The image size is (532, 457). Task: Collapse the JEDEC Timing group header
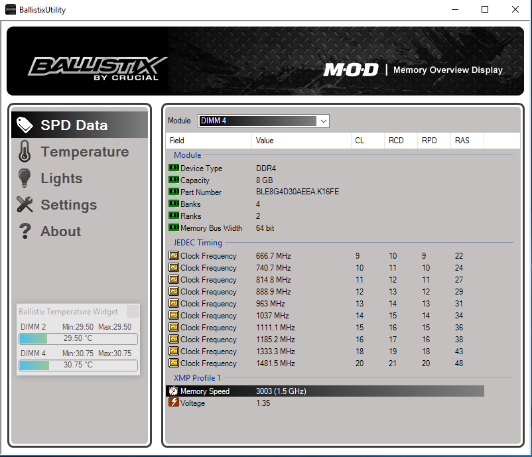point(198,243)
